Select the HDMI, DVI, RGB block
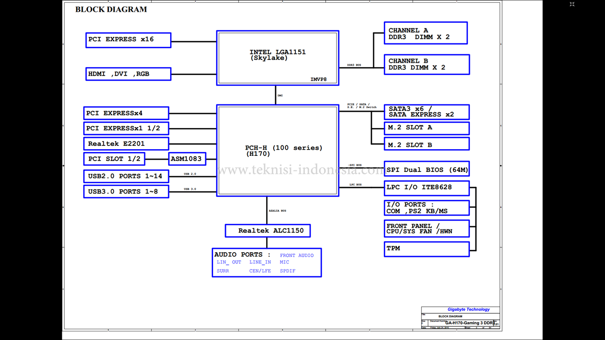This screenshot has width=605, height=340. 129,74
